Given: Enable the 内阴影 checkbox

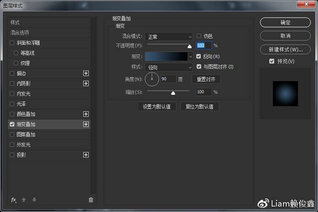Looking at the screenshot, I should click(x=12, y=83).
